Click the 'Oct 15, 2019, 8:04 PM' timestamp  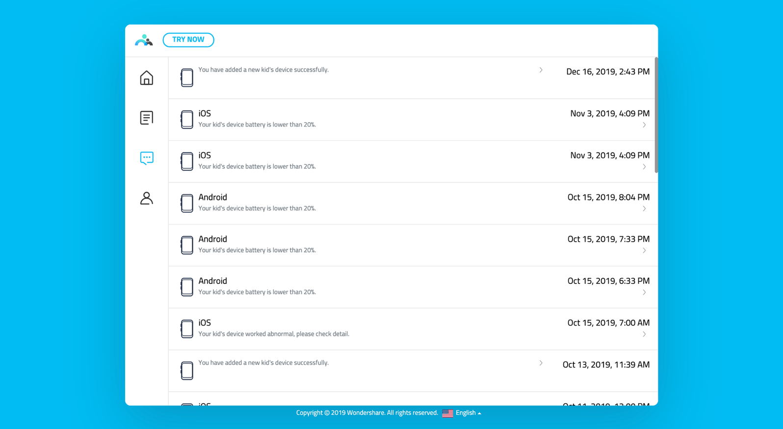click(608, 197)
